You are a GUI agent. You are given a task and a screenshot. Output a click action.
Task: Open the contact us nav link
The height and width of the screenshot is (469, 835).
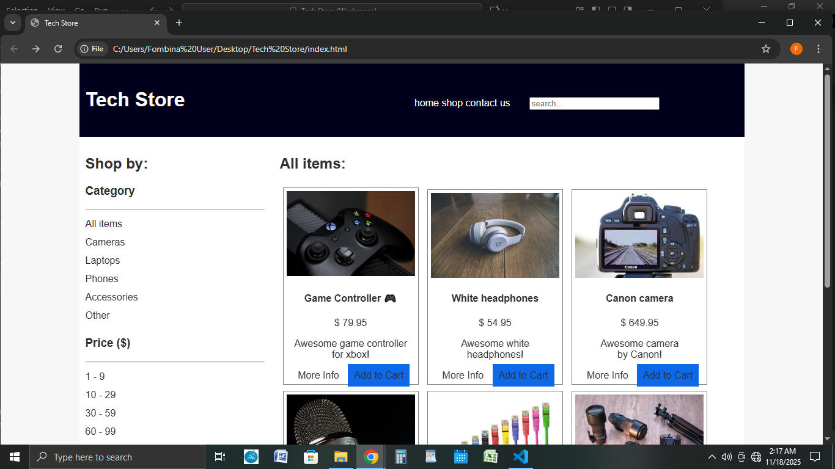(x=488, y=103)
